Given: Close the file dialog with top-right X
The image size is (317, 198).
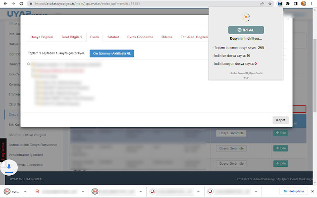Looking at the screenshot, I should pyautogui.click(x=287, y=19).
